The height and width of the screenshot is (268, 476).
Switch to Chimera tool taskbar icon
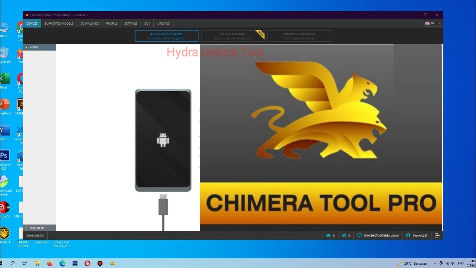click(x=112, y=263)
